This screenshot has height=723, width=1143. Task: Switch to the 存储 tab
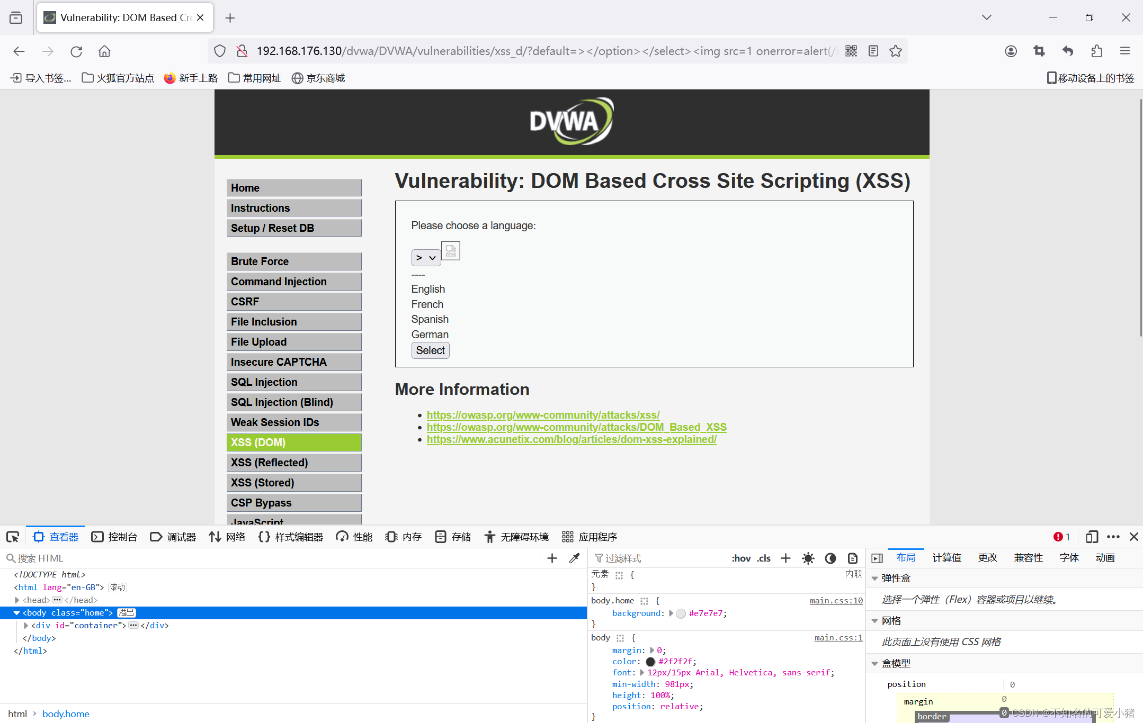click(x=453, y=537)
